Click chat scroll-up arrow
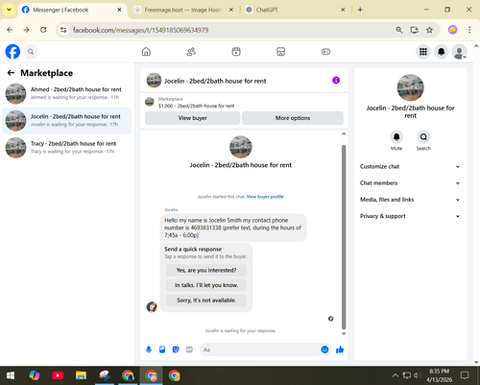Image resolution: width=480 pixels, height=385 pixels. [344, 133]
